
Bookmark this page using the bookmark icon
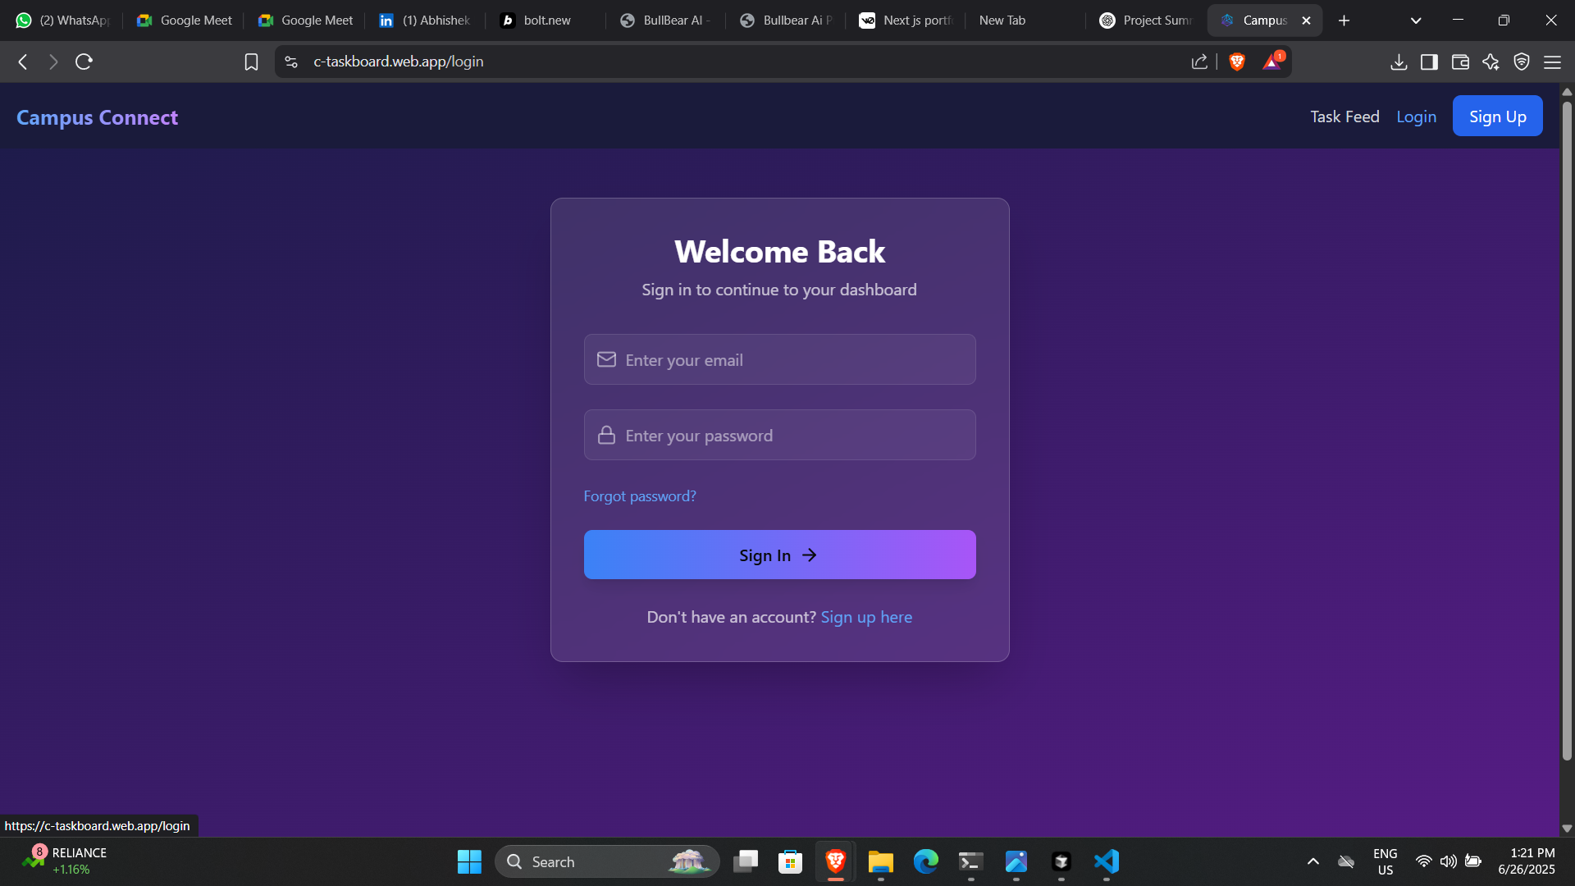point(252,62)
